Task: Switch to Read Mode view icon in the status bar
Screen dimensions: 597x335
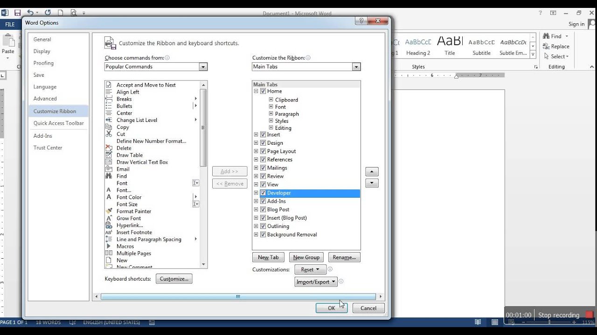Action: tap(478, 322)
